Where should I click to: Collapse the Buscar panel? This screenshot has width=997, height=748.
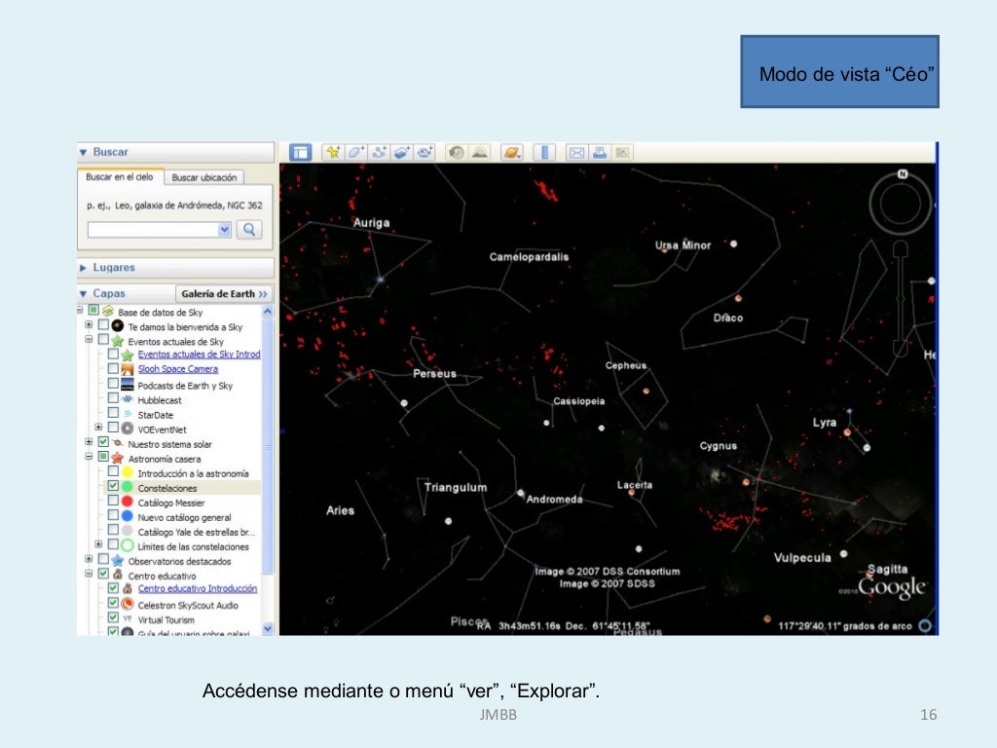(84, 153)
